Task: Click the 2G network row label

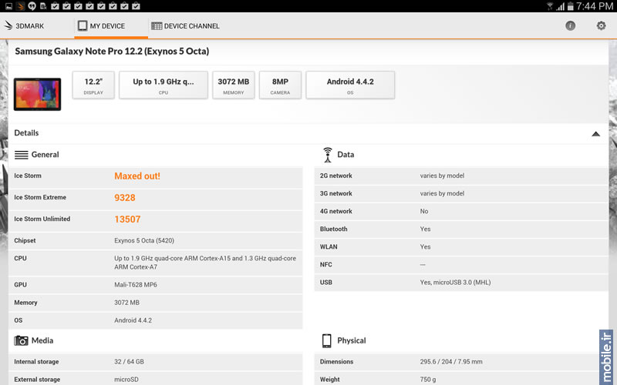Action: (336, 176)
